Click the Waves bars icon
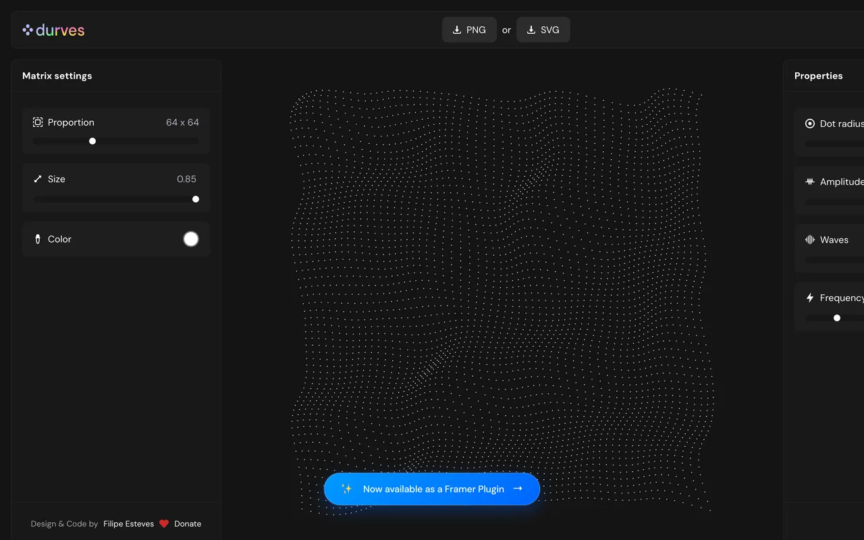This screenshot has width=864, height=540. [x=810, y=240]
